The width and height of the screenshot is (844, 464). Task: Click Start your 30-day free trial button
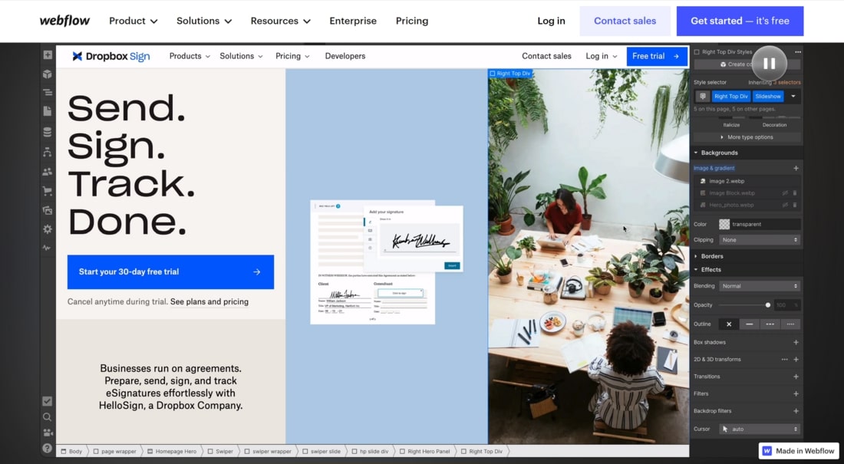coord(170,271)
